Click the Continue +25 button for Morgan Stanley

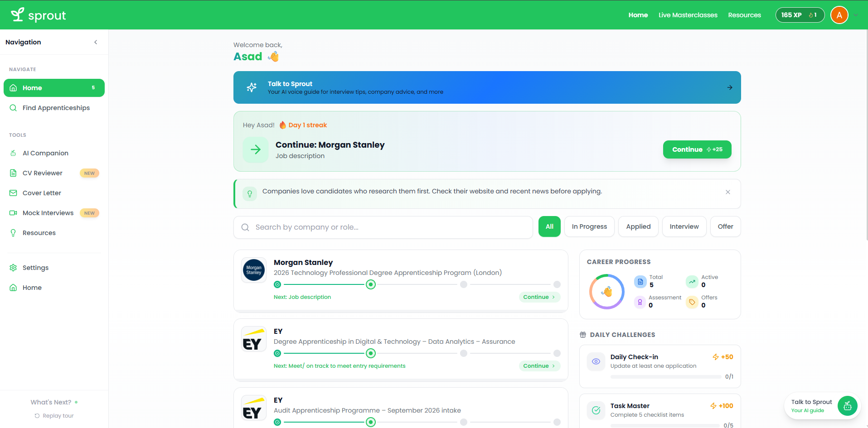pyautogui.click(x=697, y=149)
